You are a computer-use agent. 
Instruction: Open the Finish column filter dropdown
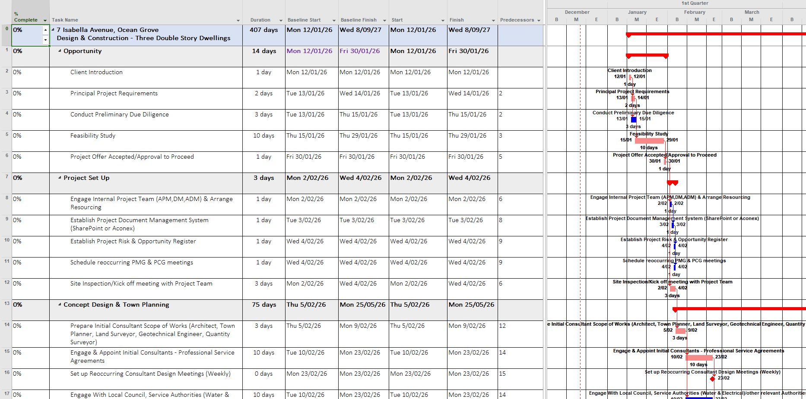[x=493, y=20]
